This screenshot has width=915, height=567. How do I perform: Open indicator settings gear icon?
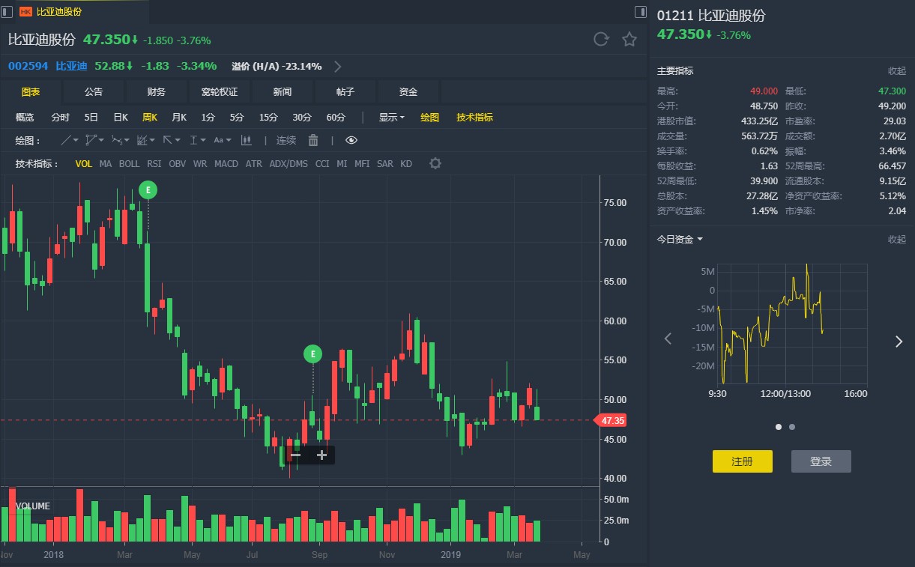pyautogui.click(x=435, y=163)
